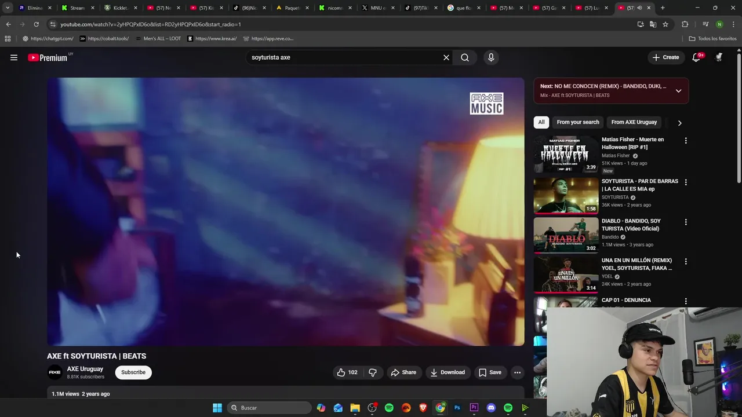This screenshot has width=742, height=417.
Task: Click the AXE Uruguay channel avatar
Action: tap(54, 372)
